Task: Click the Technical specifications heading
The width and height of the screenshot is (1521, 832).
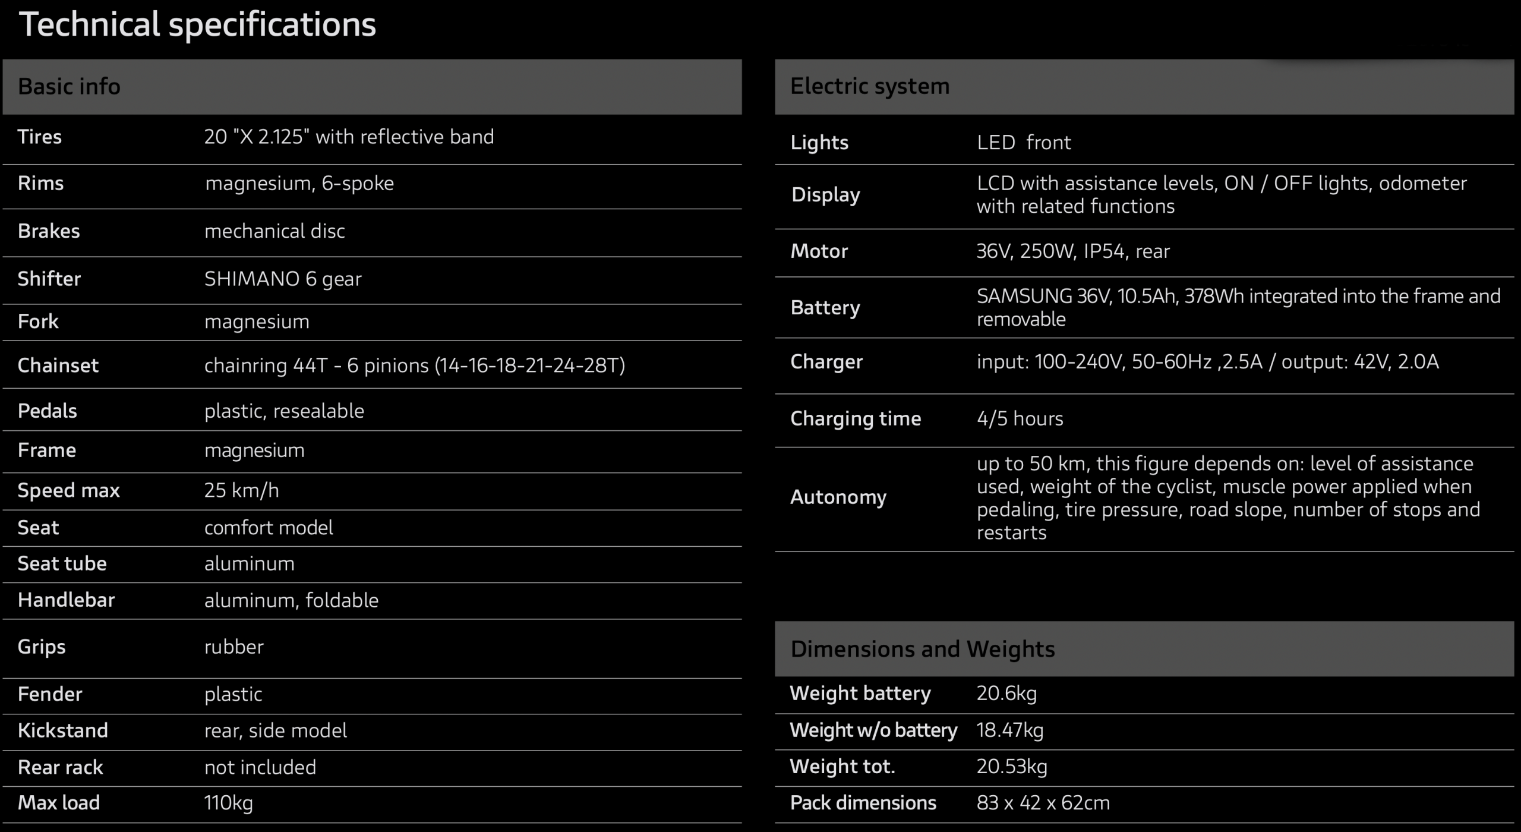Action: pos(197,25)
